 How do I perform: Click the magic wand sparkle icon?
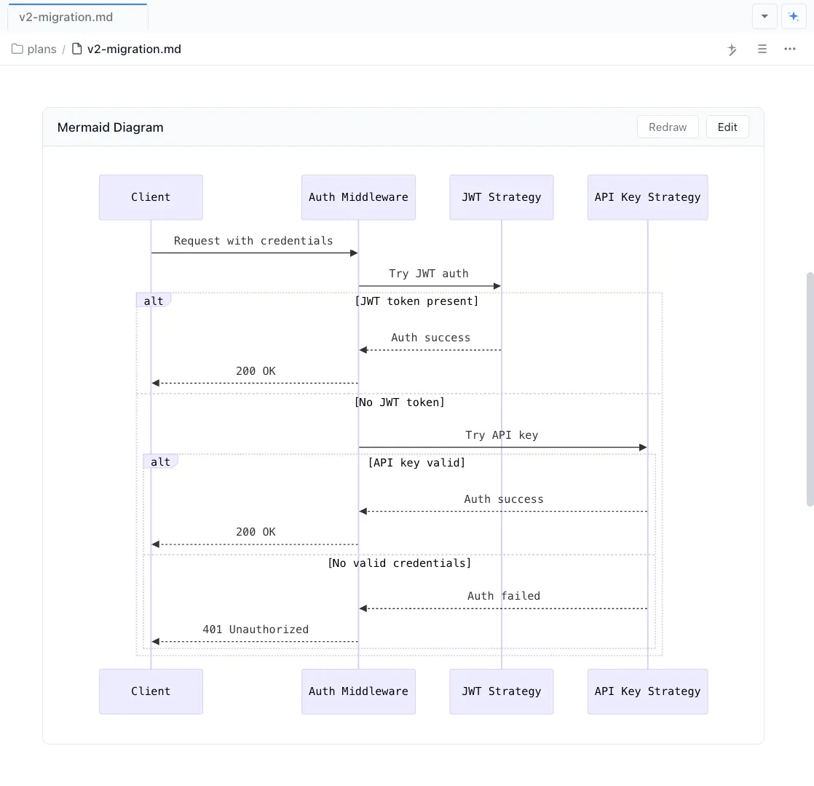(732, 49)
